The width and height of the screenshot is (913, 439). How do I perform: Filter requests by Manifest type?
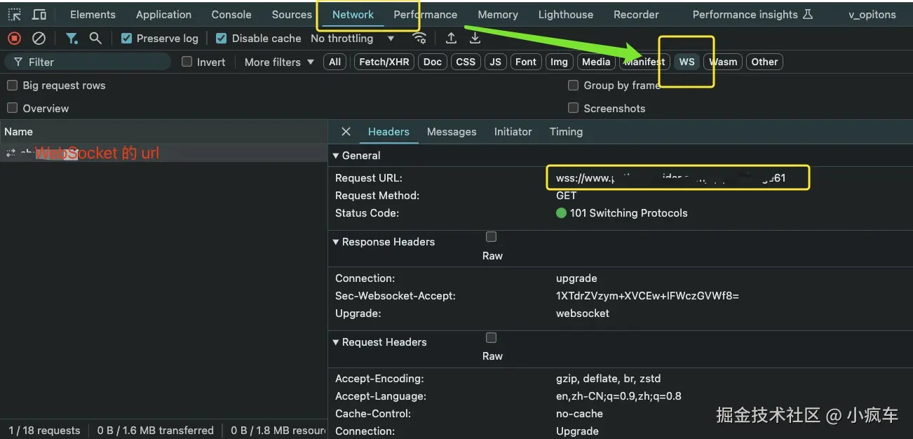pyautogui.click(x=645, y=62)
